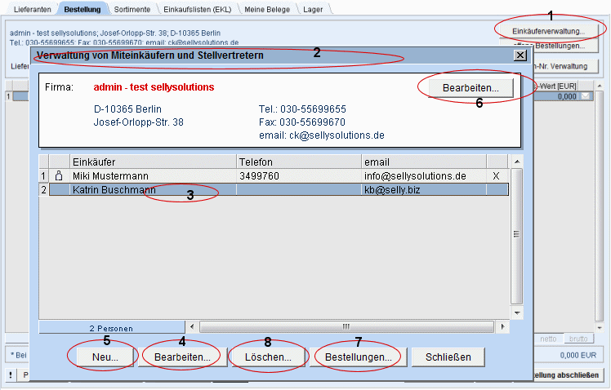Switch to the Lieferanten tab
The width and height of the screenshot is (611, 390).
(29, 9)
